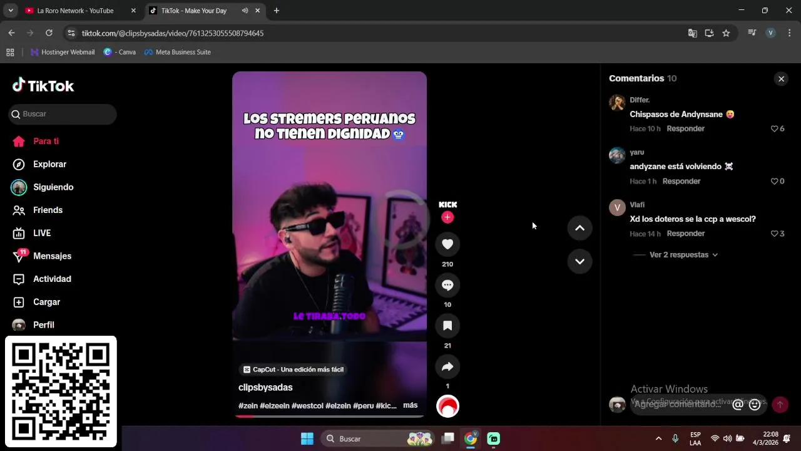This screenshot has width=801, height=451.
Task: Open Mensajes with 11 badge
Action: click(42, 256)
